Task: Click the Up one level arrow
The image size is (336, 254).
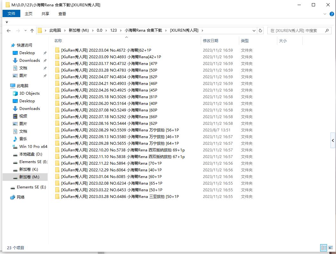Action: [x=32, y=31]
